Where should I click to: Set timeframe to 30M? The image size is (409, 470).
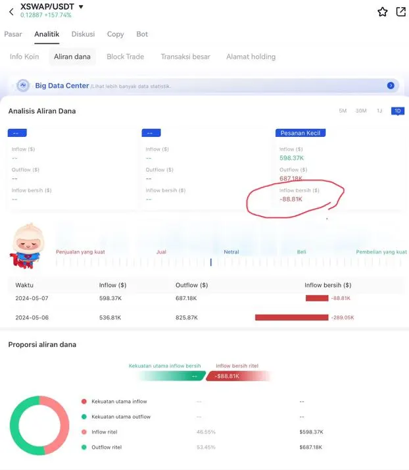361,111
